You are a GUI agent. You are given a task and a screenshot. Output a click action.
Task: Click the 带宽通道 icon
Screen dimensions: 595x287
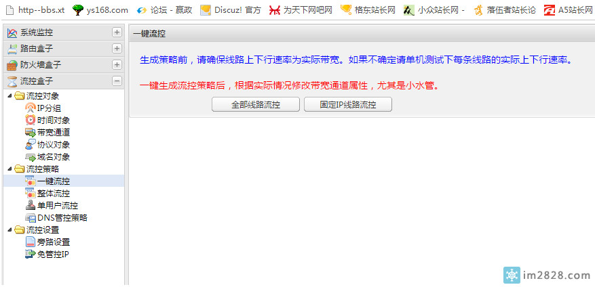[x=31, y=133]
